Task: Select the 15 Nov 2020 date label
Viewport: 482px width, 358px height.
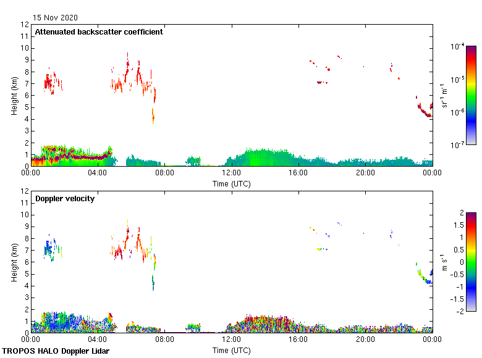Action: pyautogui.click(x=56, y=18)
